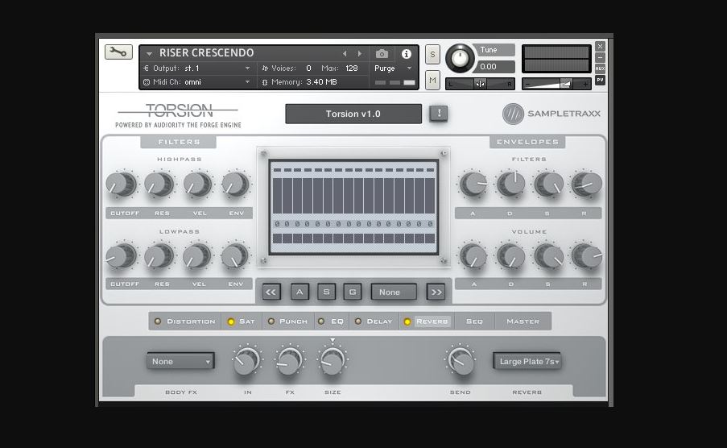The height and width of the screenshot is (448, 727).
Task: Click the sequencer S button
Action: (326, 292)
